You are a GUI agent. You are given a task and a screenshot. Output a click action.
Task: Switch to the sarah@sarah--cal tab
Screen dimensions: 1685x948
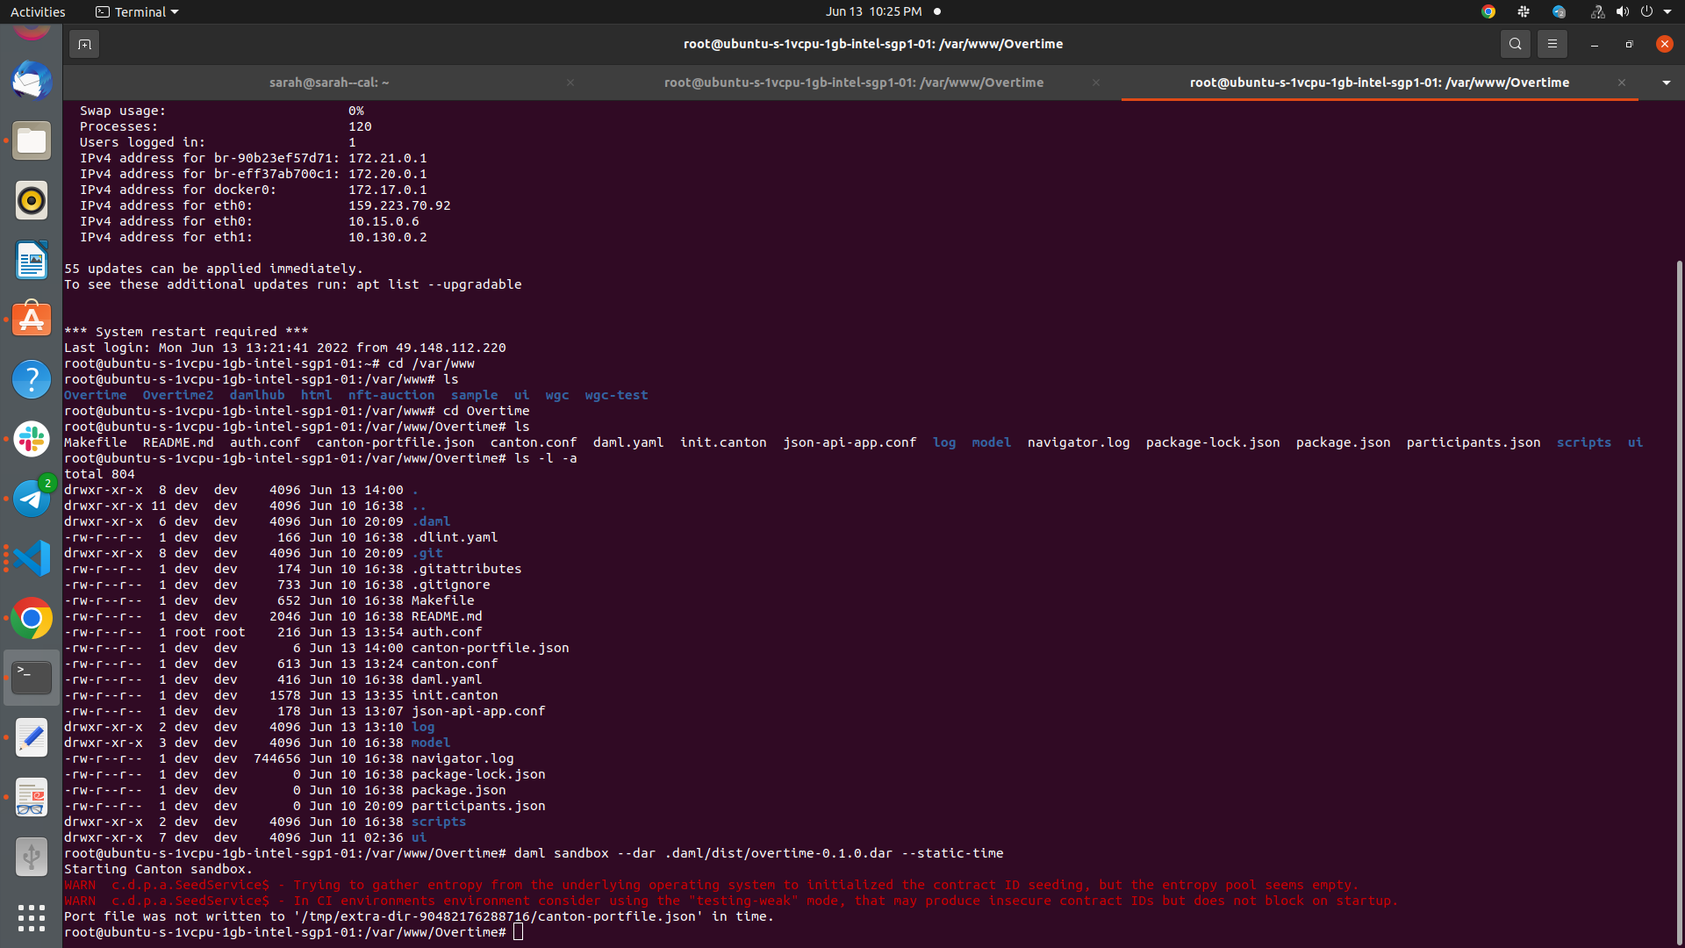click(328, 83)
